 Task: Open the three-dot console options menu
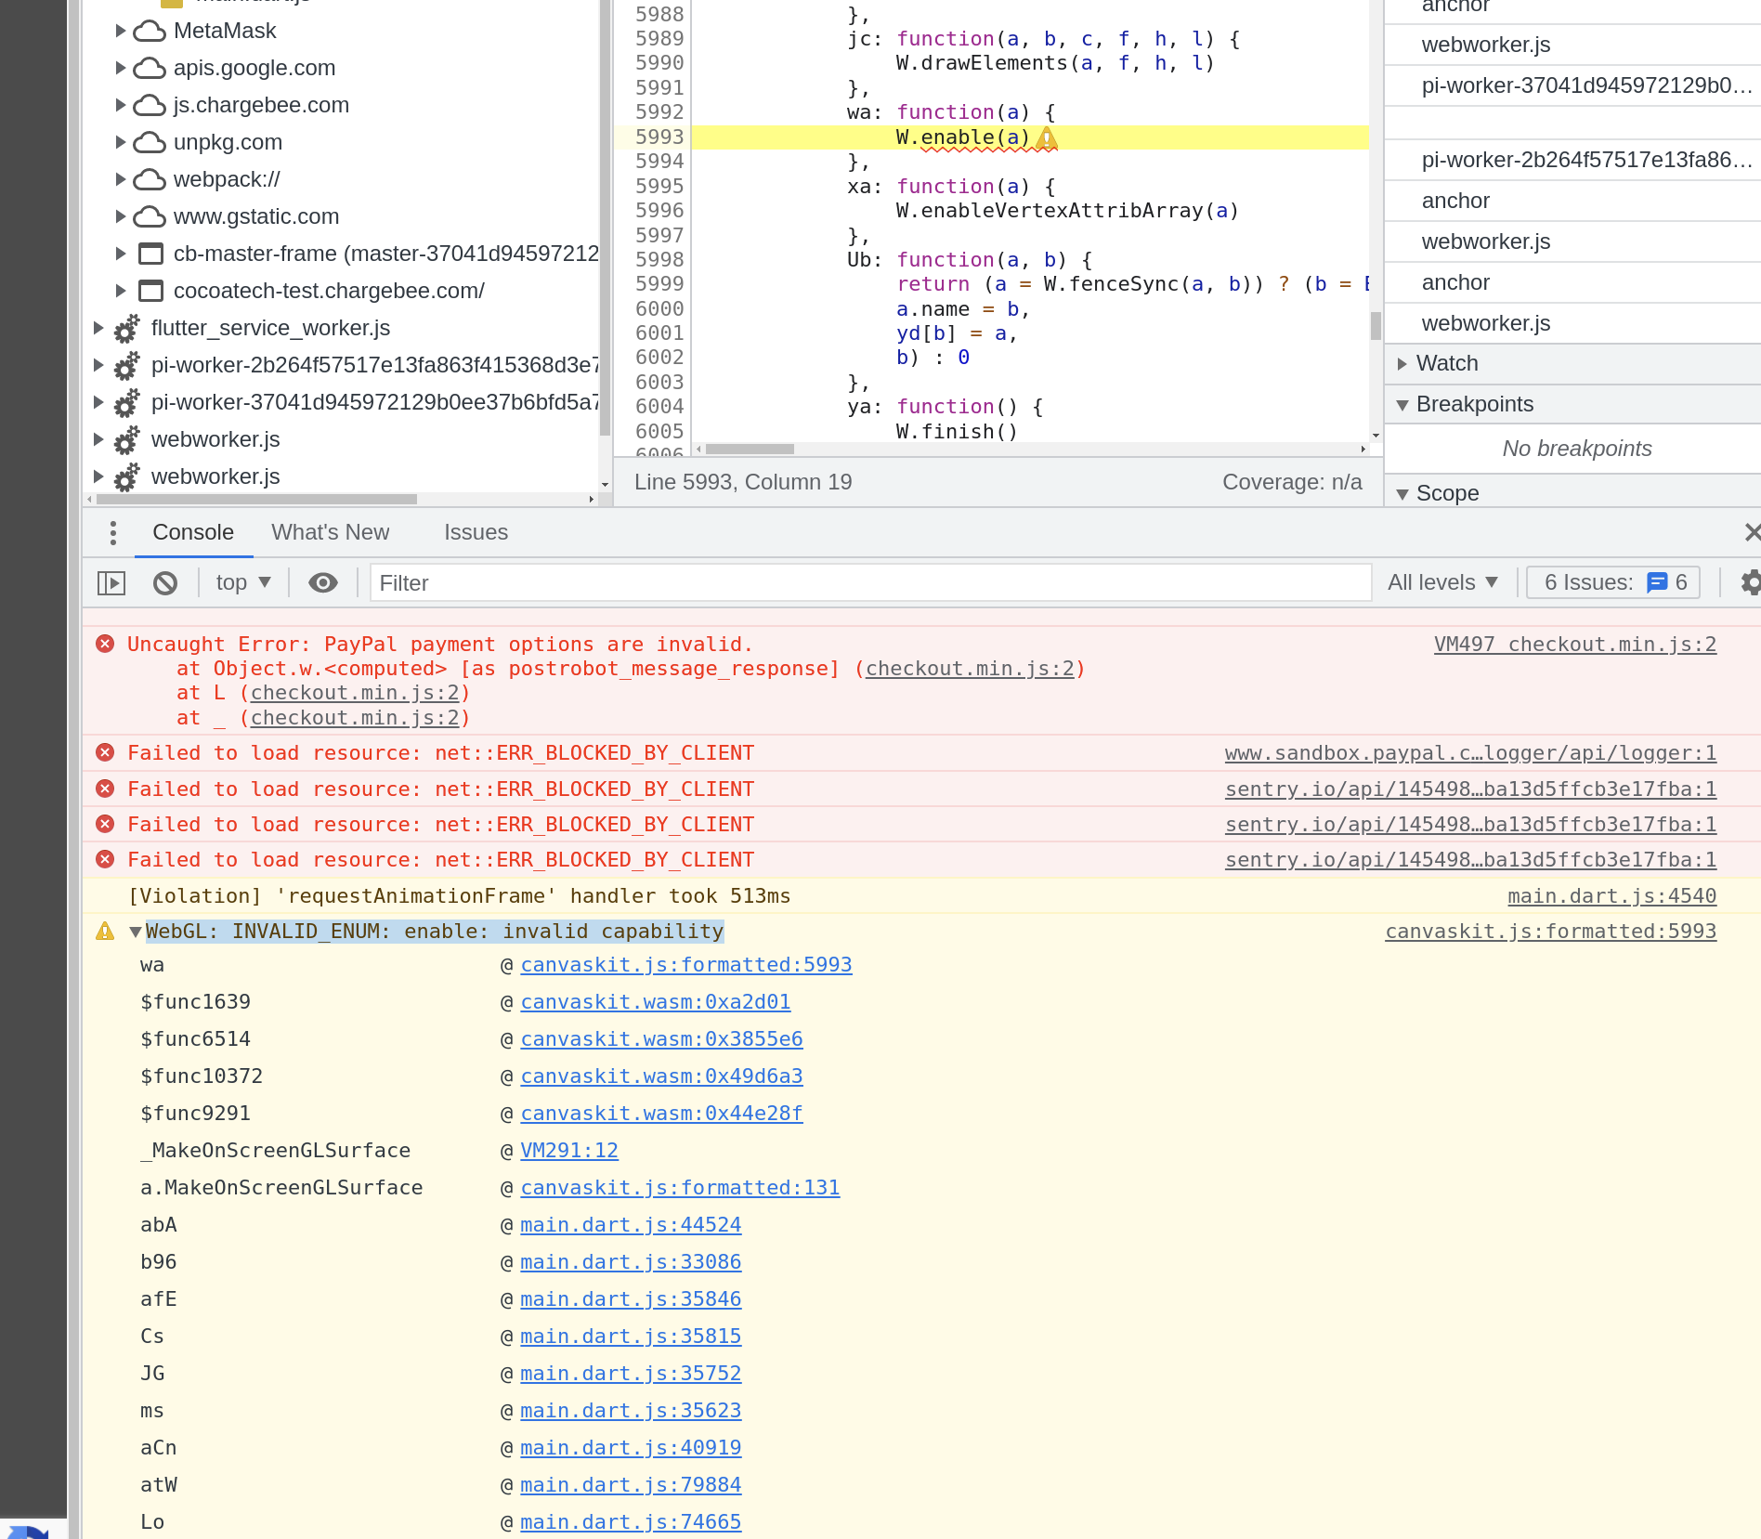click(x=112, y=532)
